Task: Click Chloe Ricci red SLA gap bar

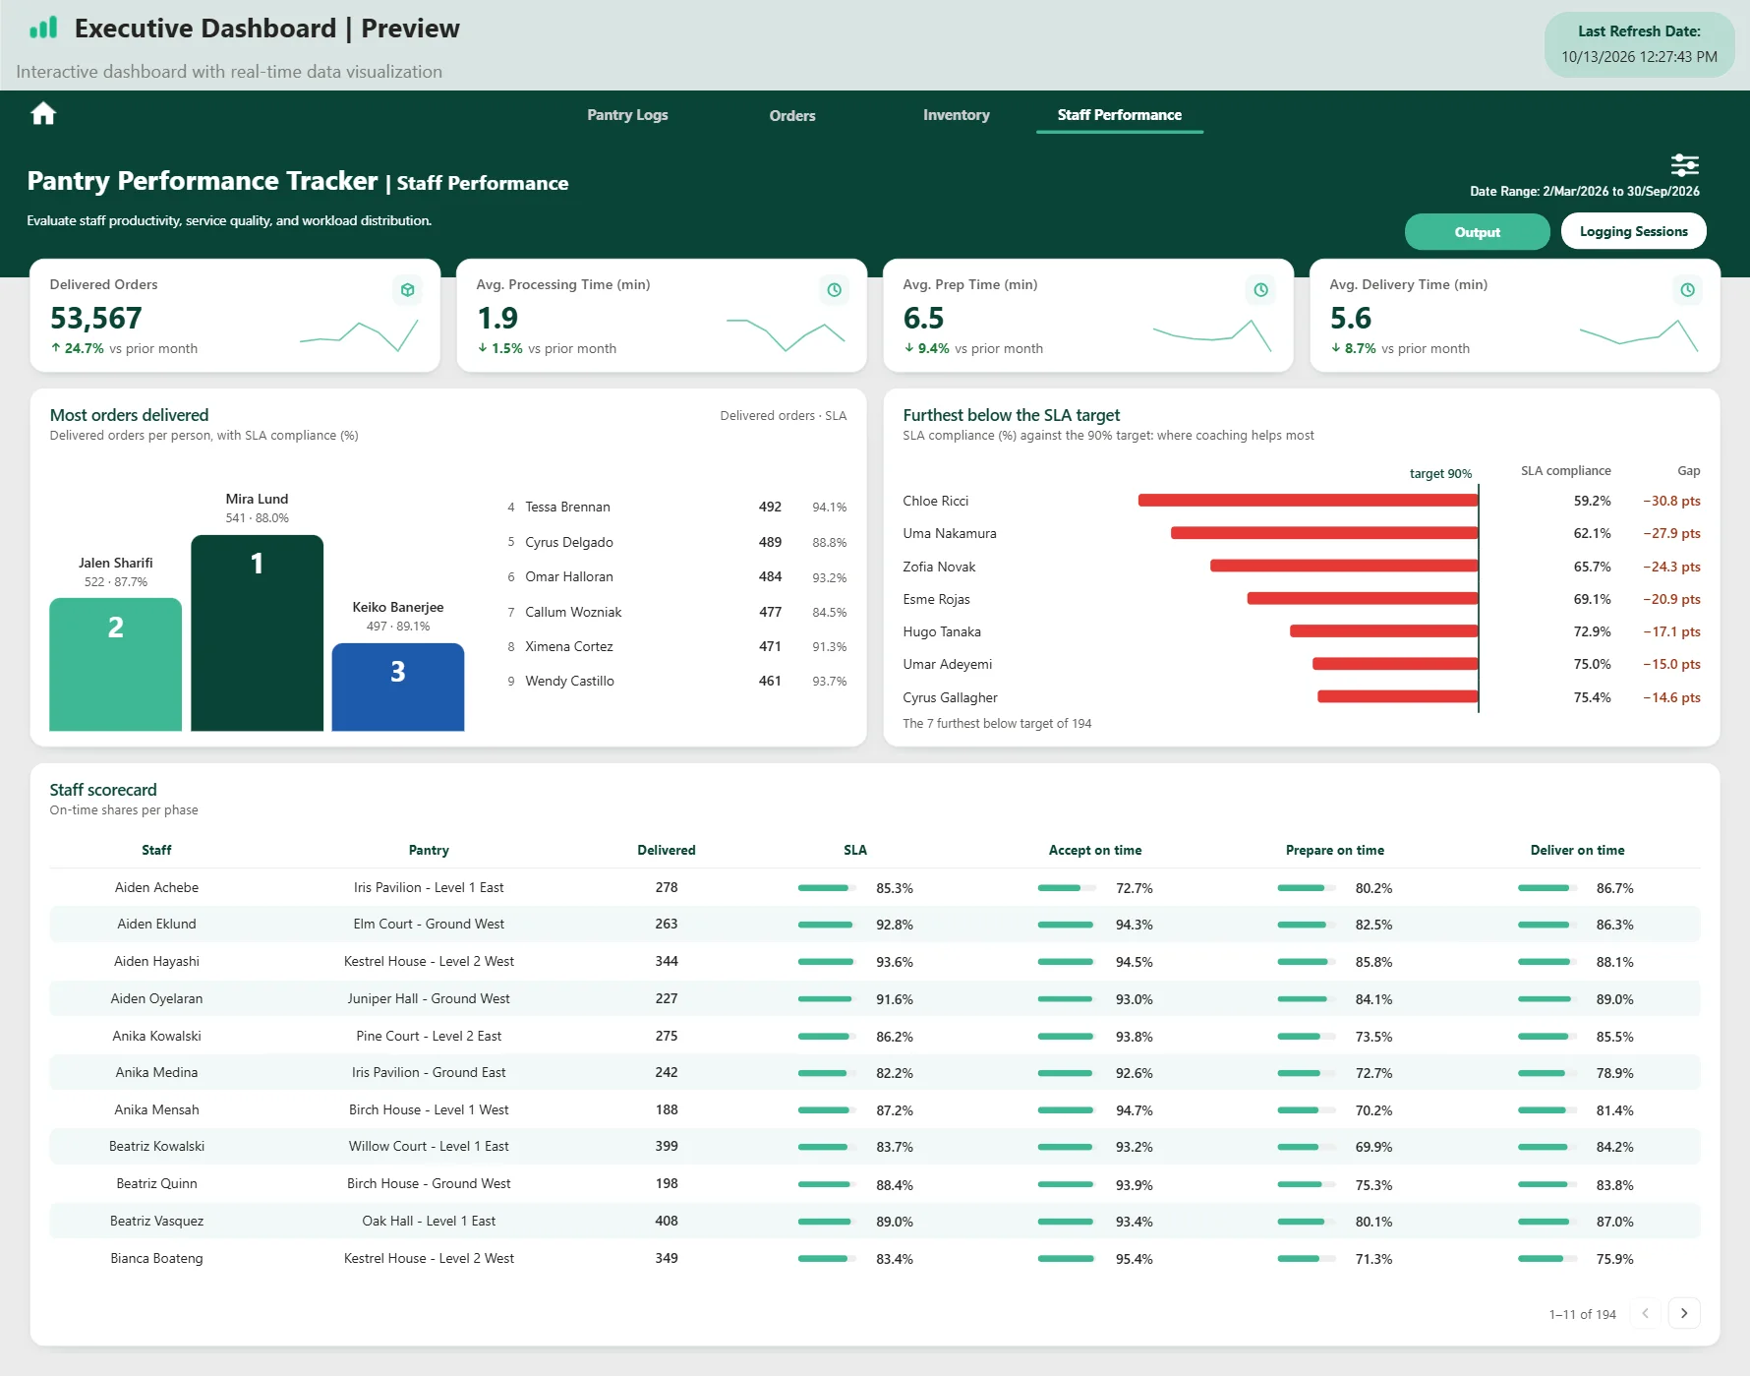Action: click(x=1308, y=501)
